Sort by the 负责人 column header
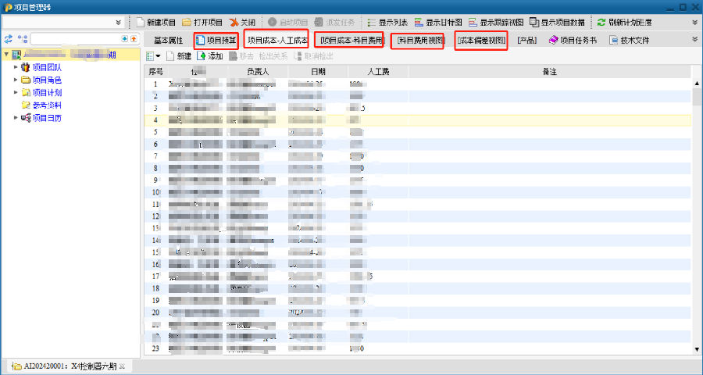The height and width of the screenshot is (375, 703). point(258,72)
